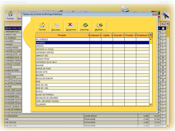This screenshot has height=131, width=175.
Task: Click the background list scrollbar up arrow
Action: click(x=168, y=28)
